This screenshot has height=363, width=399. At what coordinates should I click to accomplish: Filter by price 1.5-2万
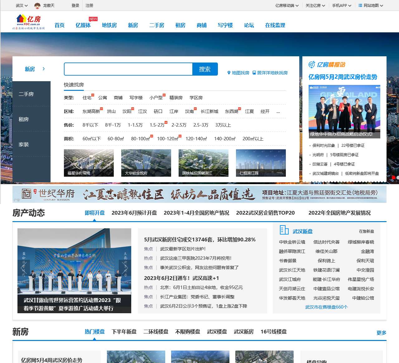pyautogui.click(x=157, y=125)
